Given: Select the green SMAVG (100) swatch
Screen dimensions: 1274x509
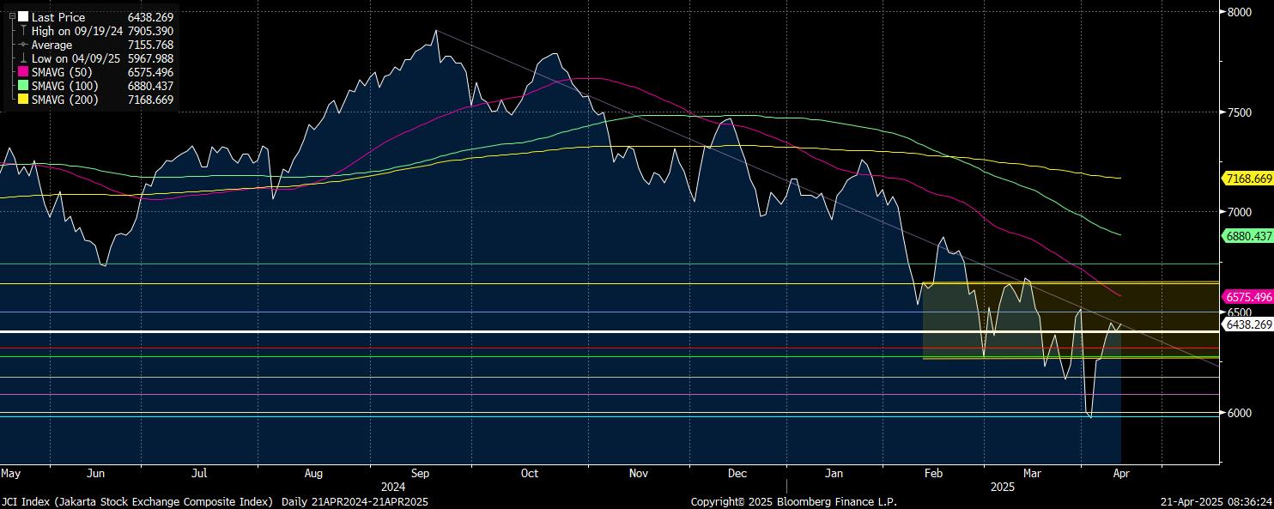Looking at the screenshot, I should (x=23, y=86).
